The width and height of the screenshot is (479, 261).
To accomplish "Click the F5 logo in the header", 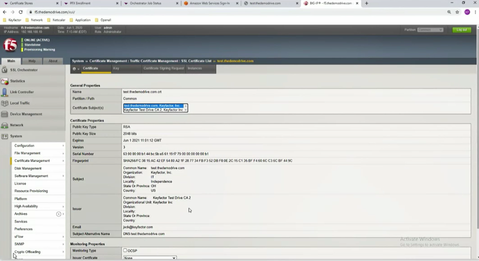I will click(10, 45).
